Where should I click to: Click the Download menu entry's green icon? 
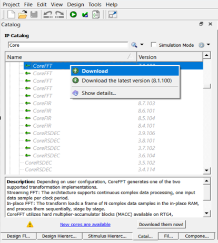pyautogui.click(x=76, y=71)
